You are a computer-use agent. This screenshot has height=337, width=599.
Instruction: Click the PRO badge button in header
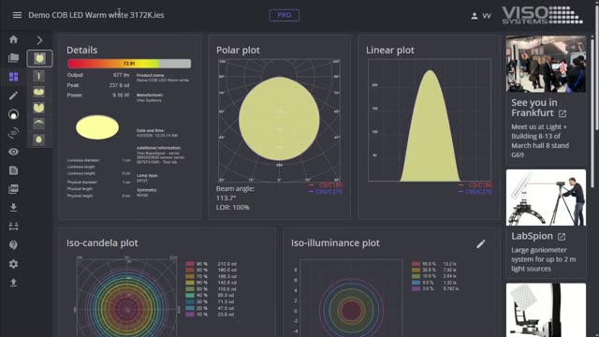click(x=285, y=15)
